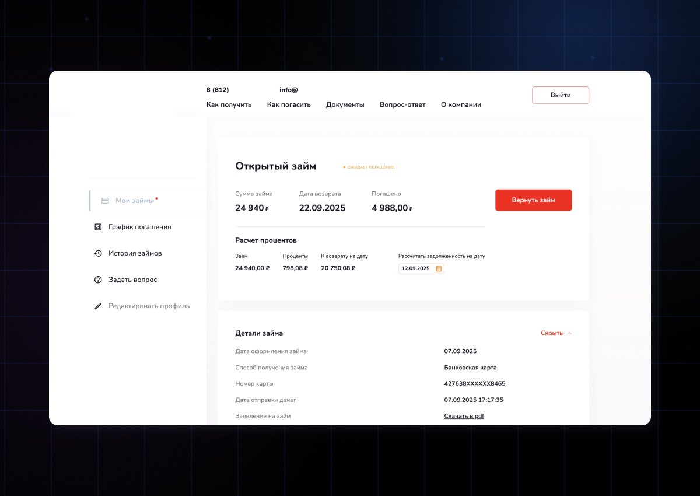
Task: Open the Как погасить navigation link
Action: (x=289, y=104)
